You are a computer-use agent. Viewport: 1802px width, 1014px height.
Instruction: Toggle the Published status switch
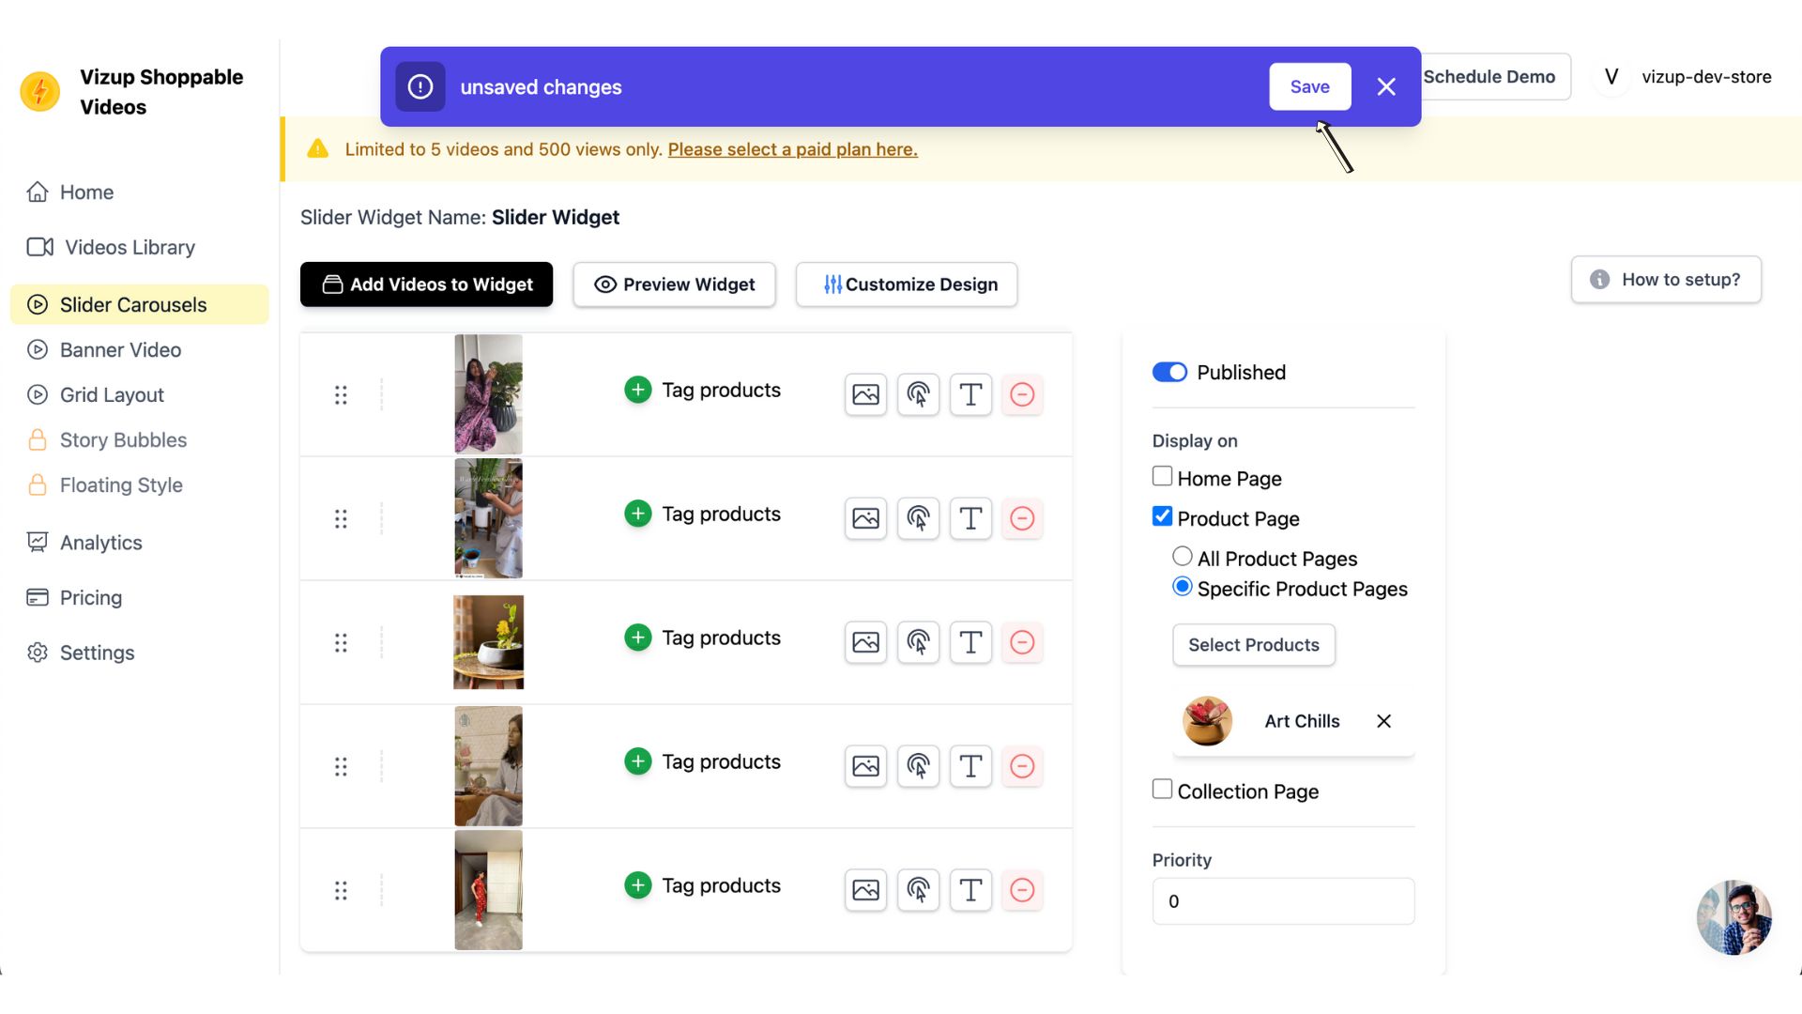(1168, 372)
